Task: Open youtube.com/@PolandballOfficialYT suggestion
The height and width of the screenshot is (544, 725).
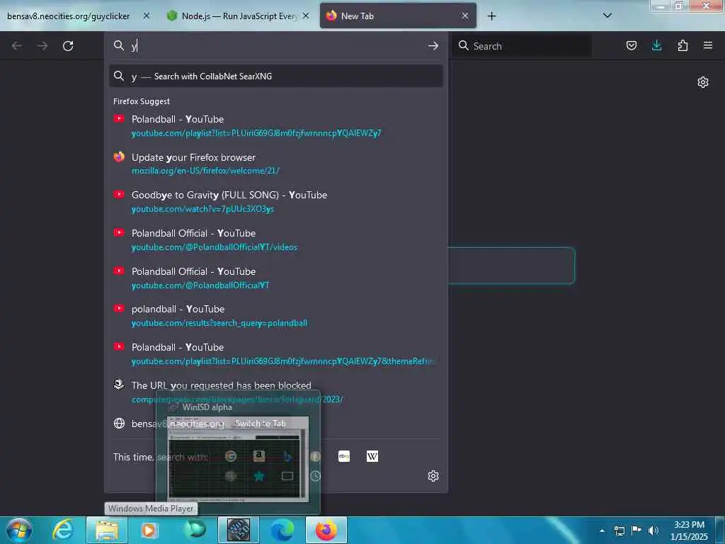Action: click(276, 278)
